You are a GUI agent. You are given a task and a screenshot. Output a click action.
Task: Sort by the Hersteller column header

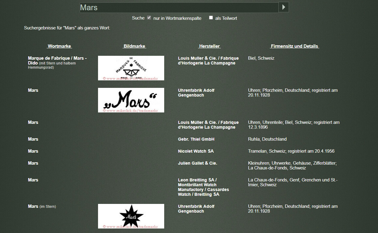click(210, 46)
